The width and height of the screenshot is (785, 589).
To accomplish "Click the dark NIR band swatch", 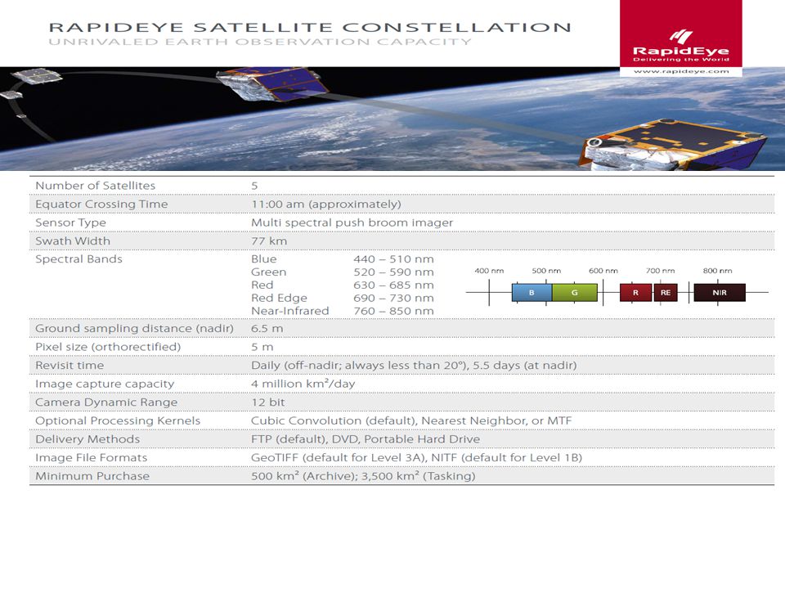I will [x=720, y=293].
